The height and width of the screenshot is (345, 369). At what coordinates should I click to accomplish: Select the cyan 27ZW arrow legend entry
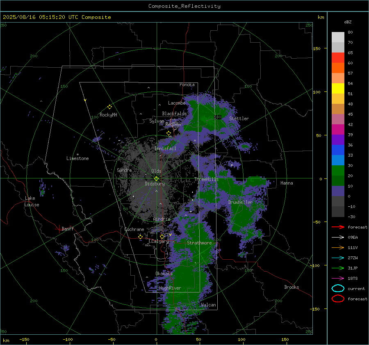tap(338, 258)
